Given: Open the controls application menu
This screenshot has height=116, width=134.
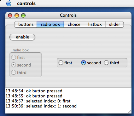Looking at the screenshot, I should click(26, 3).
